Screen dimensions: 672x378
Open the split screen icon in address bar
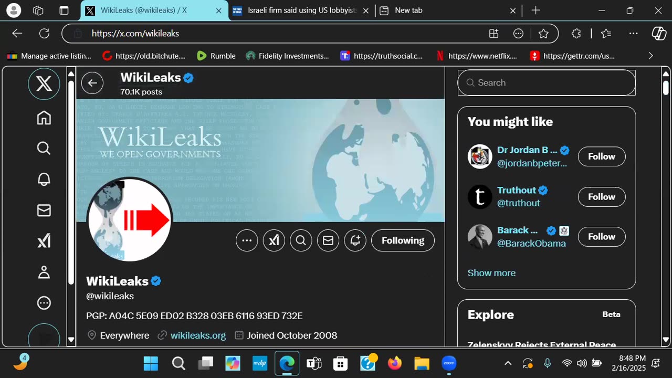[493, 34]
